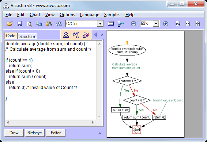This screenshot has width=207, height=142.
Task: Open the Language menu
Action: [x=90, y=15]
